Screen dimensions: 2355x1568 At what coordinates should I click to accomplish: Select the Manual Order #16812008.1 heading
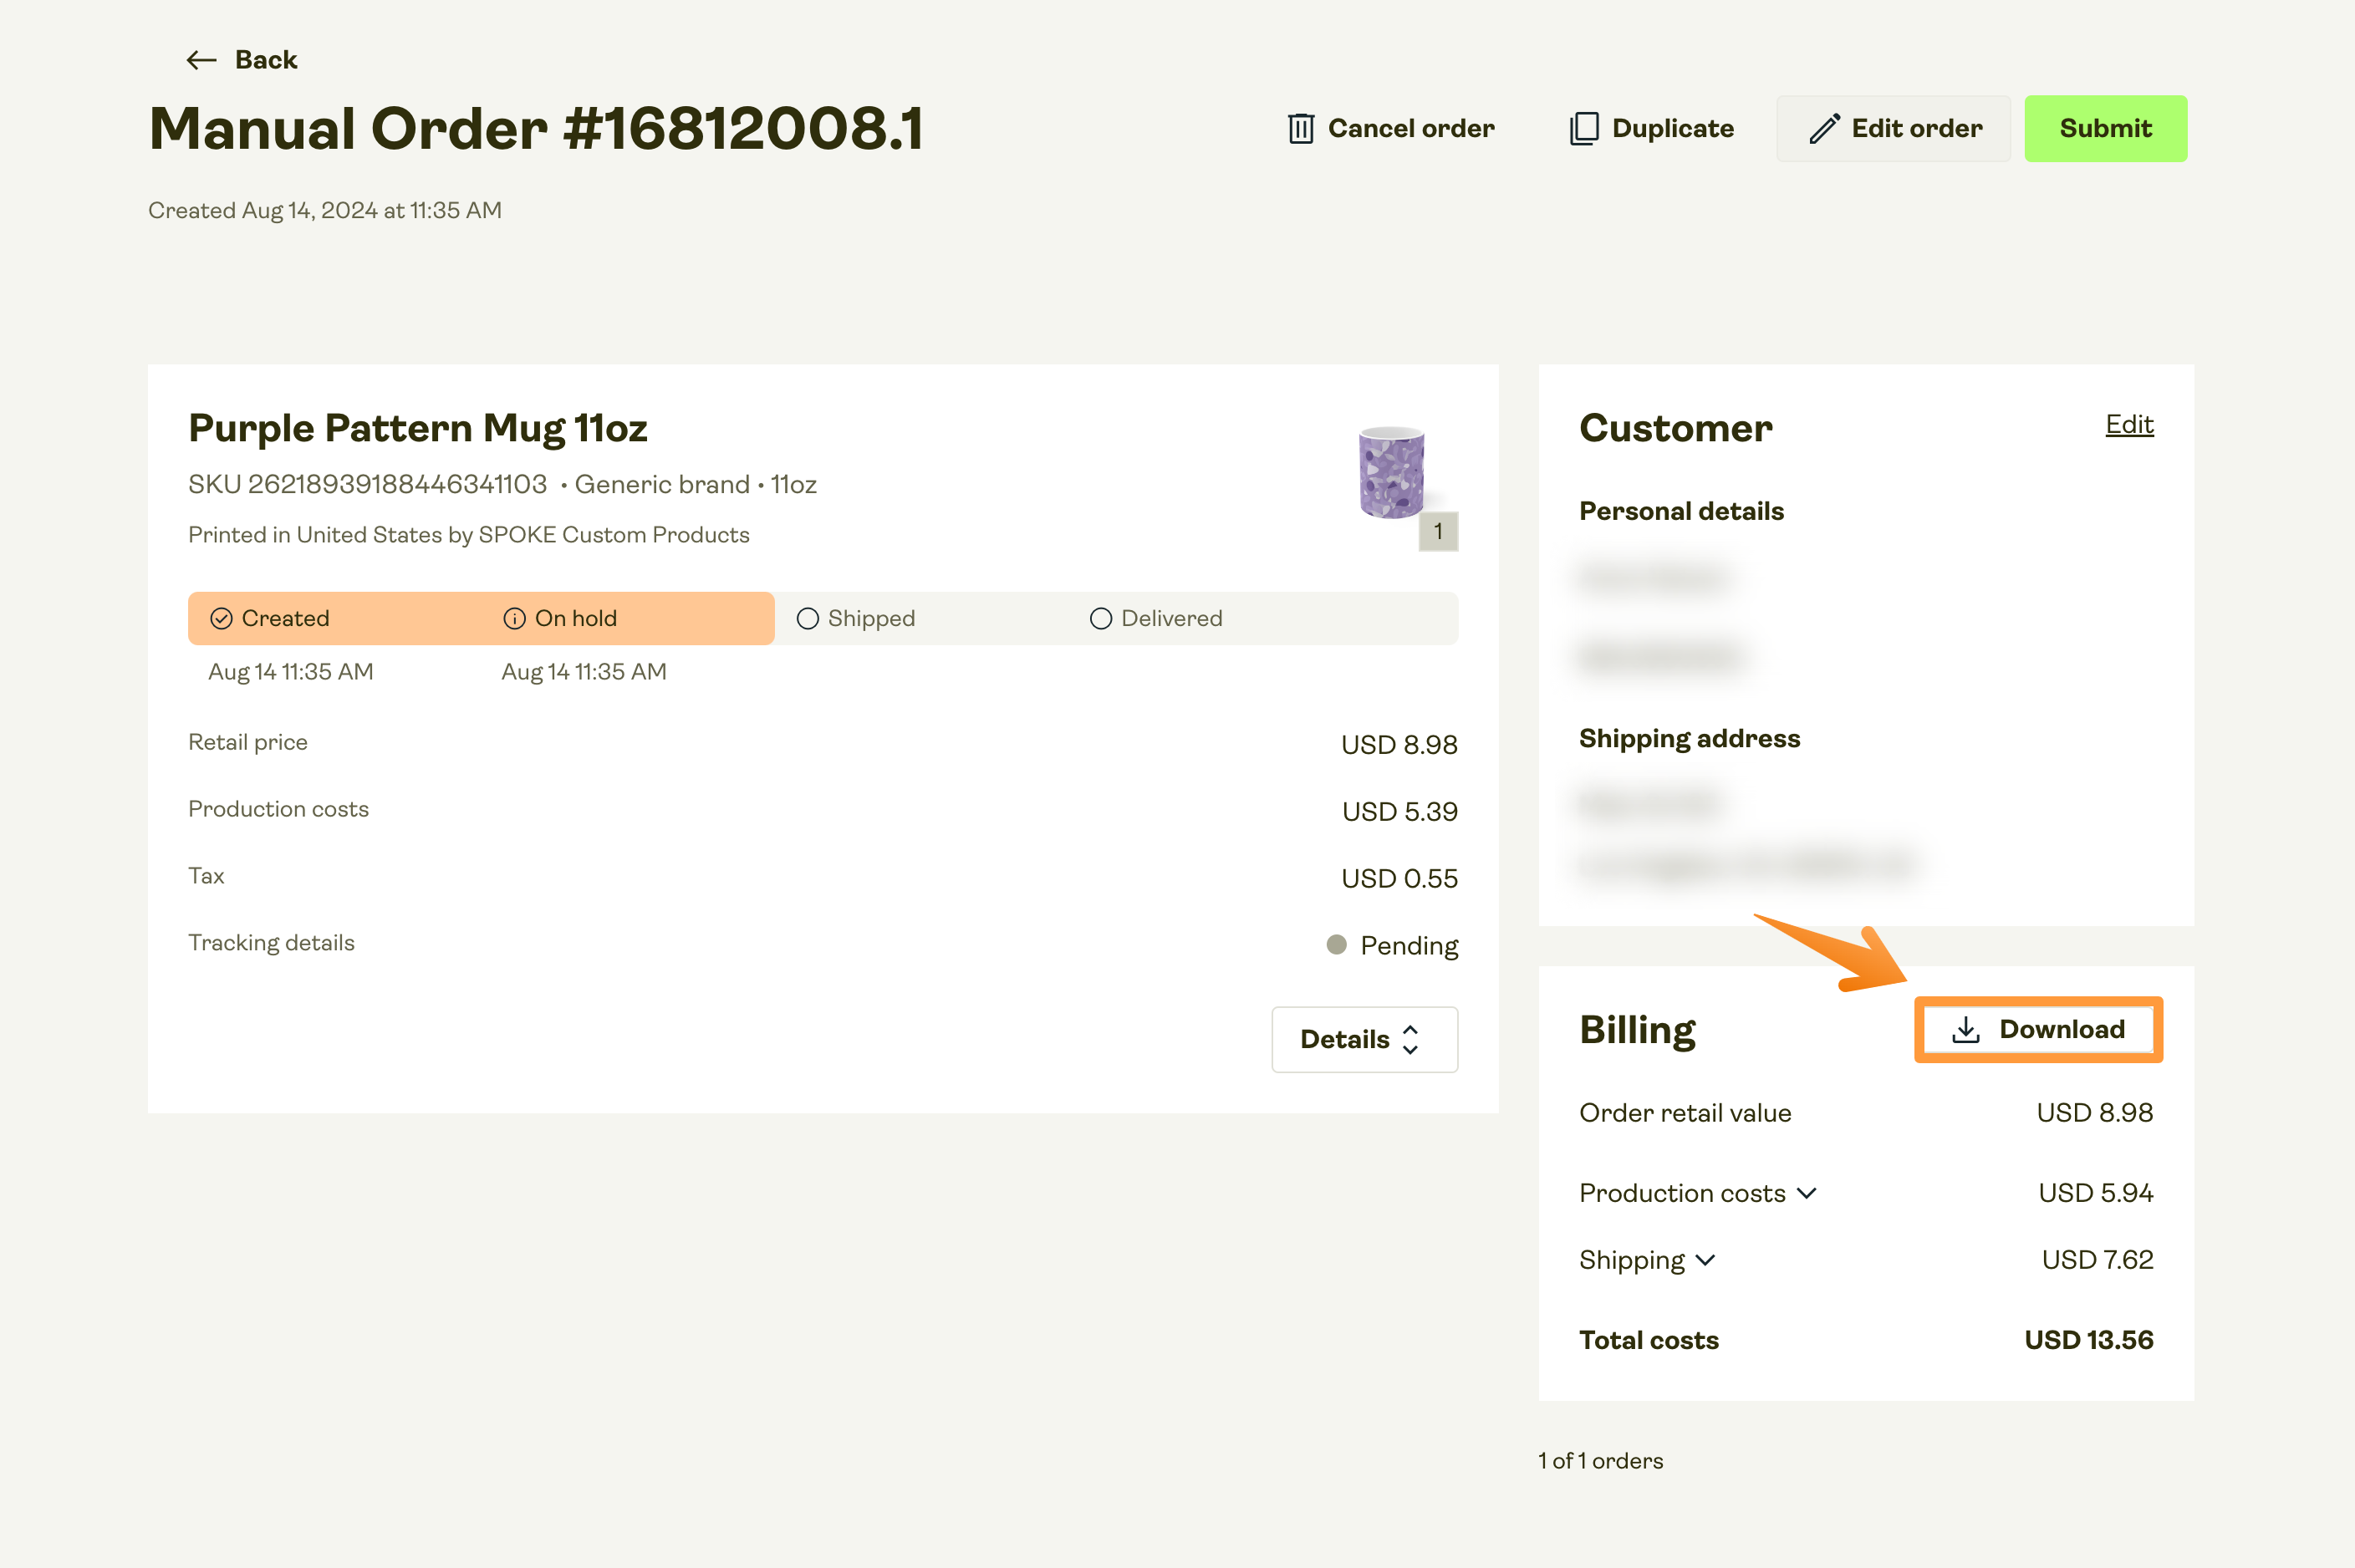point(536,129)
